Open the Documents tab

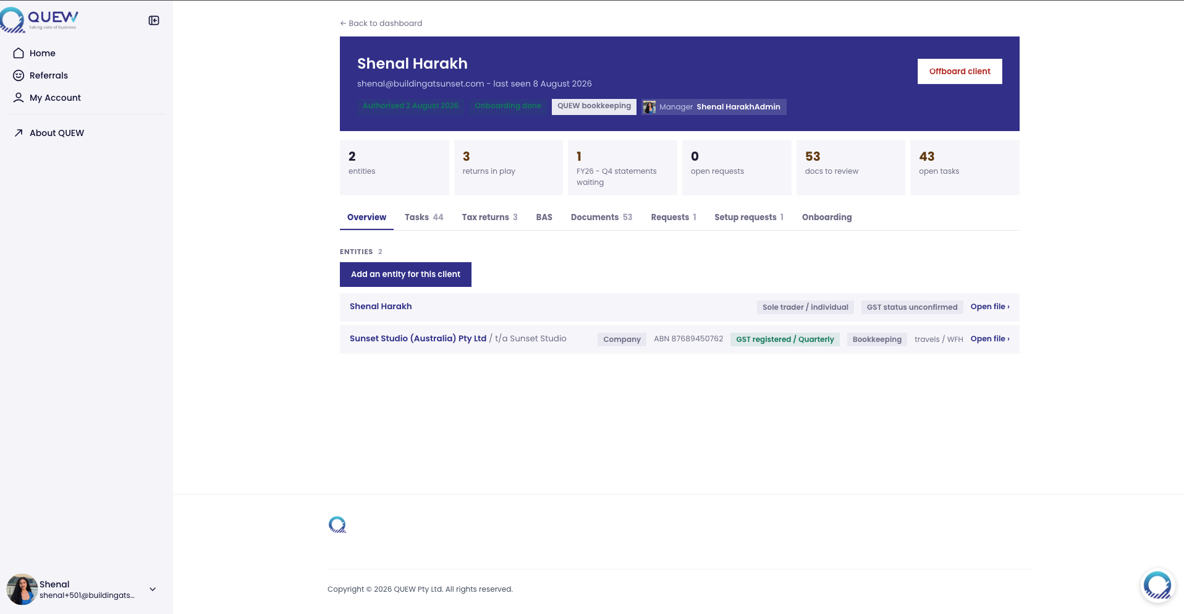click(x=601, y=218)
